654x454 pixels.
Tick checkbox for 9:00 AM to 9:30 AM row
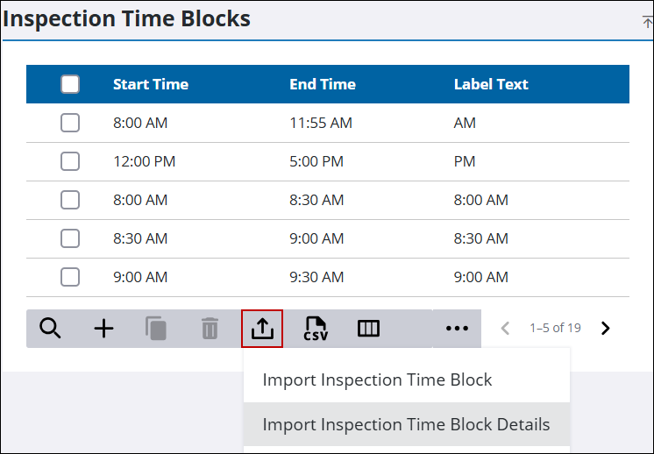(x=70, y=277)
